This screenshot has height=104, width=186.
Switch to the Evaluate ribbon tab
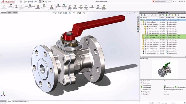pos(15,12)
